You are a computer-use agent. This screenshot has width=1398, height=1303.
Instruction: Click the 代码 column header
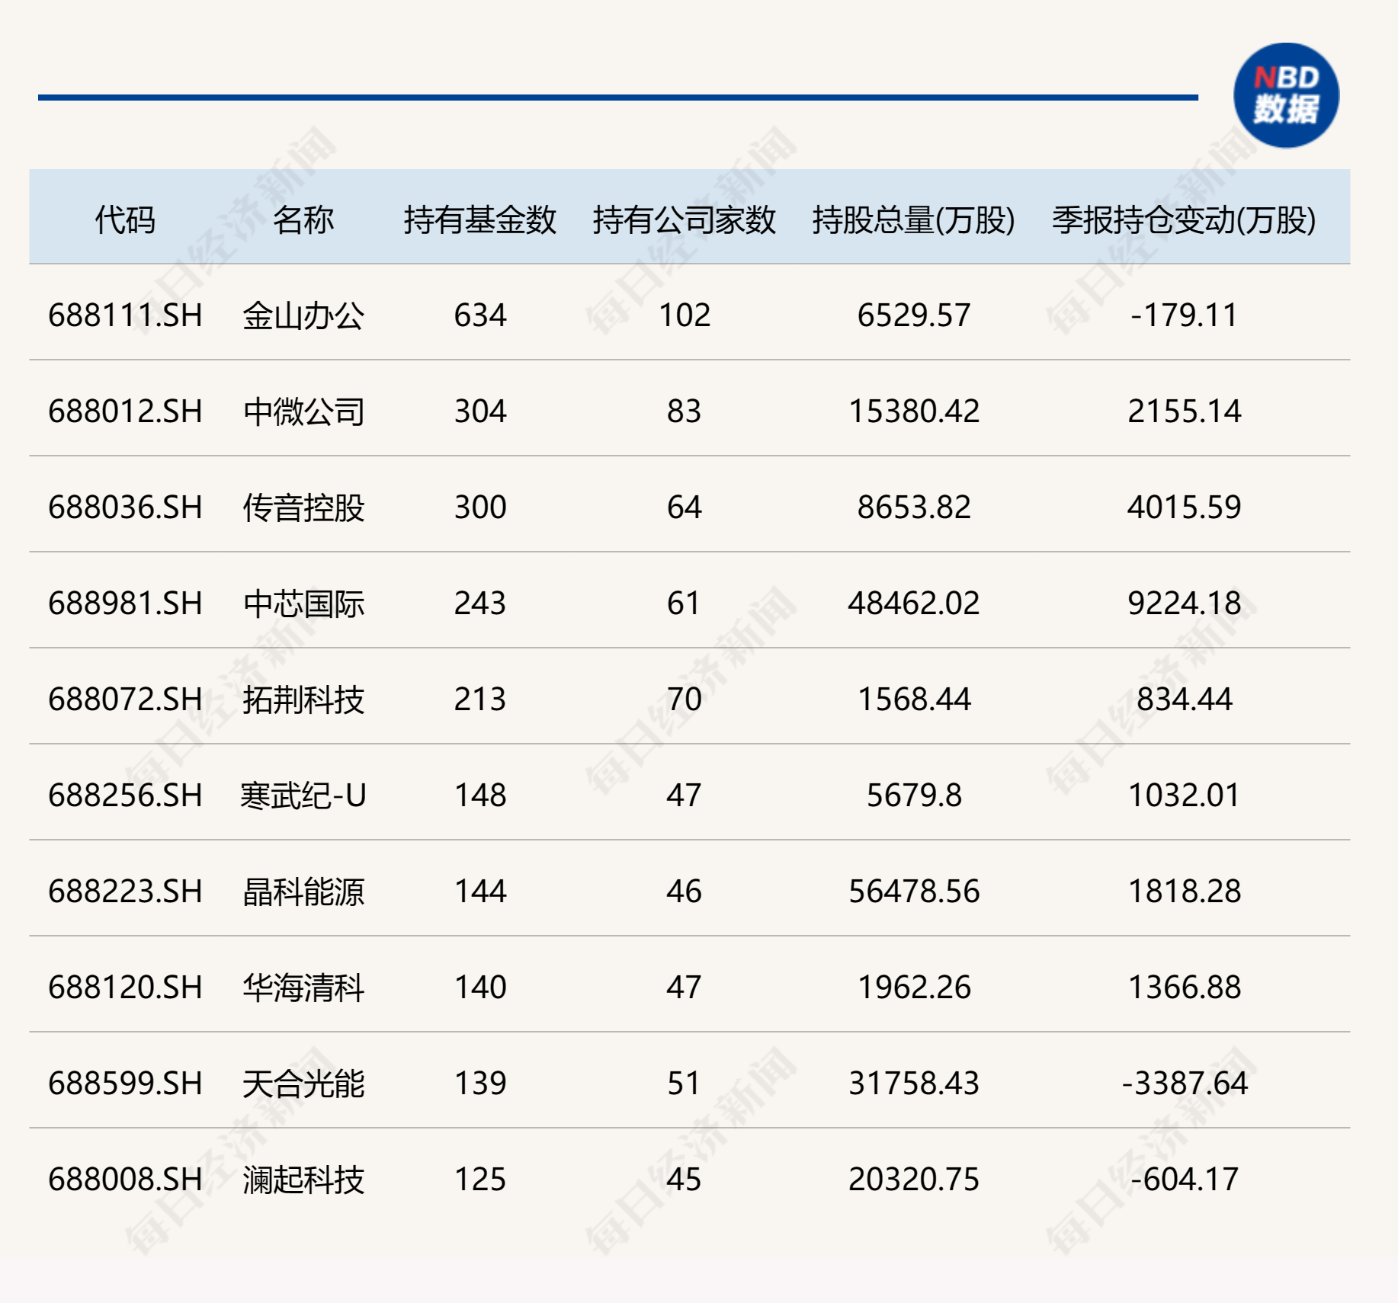125,220
